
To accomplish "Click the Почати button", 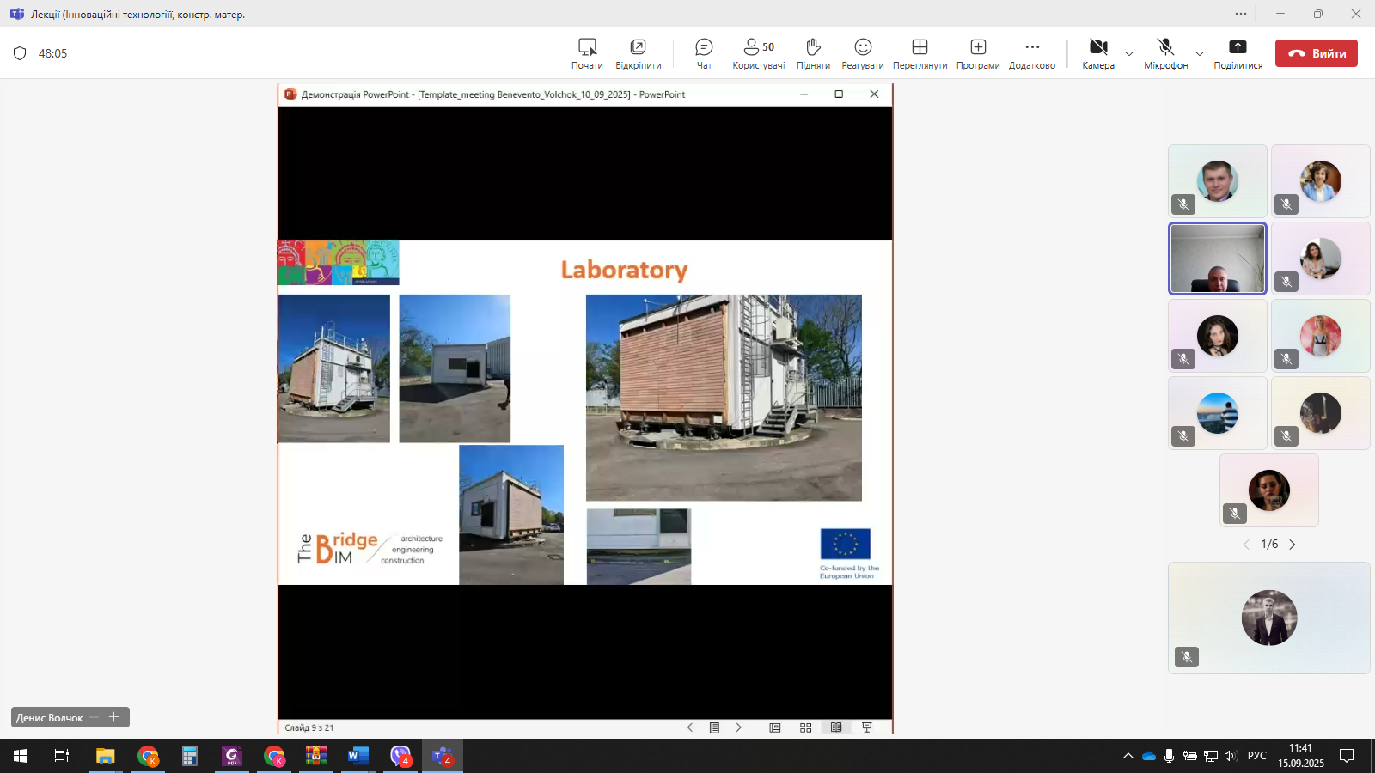I will 587,53.
